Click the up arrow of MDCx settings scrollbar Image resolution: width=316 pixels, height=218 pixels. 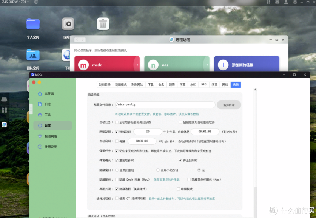pos(255,89)
